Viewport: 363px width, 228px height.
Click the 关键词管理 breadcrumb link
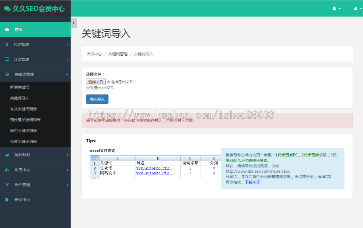point(118,54)
